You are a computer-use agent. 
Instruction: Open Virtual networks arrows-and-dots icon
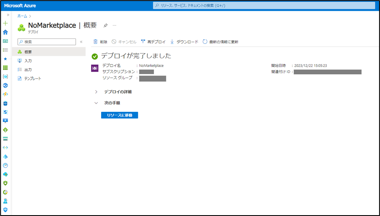coord(5,148)
